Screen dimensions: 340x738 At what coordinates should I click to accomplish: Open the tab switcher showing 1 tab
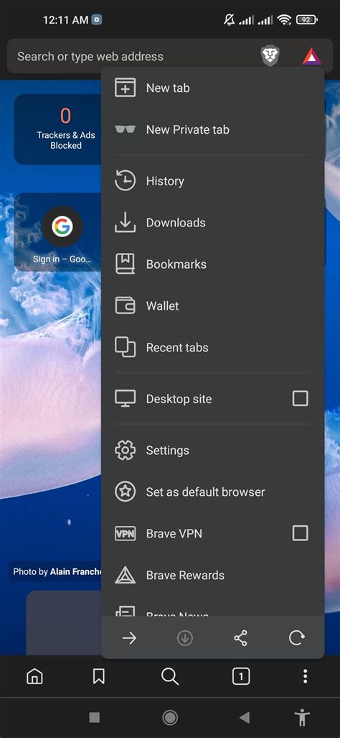[x=241, y=677]
